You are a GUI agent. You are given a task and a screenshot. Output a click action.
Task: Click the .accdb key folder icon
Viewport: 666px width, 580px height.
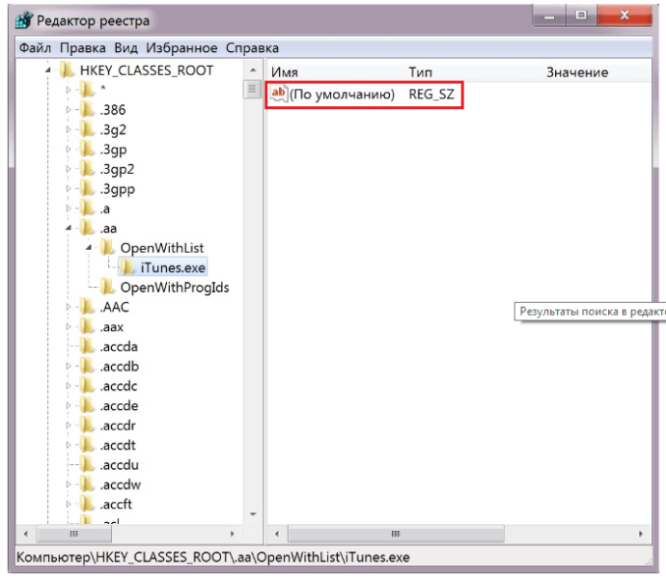pyautogui.click(x=88, y=367)
